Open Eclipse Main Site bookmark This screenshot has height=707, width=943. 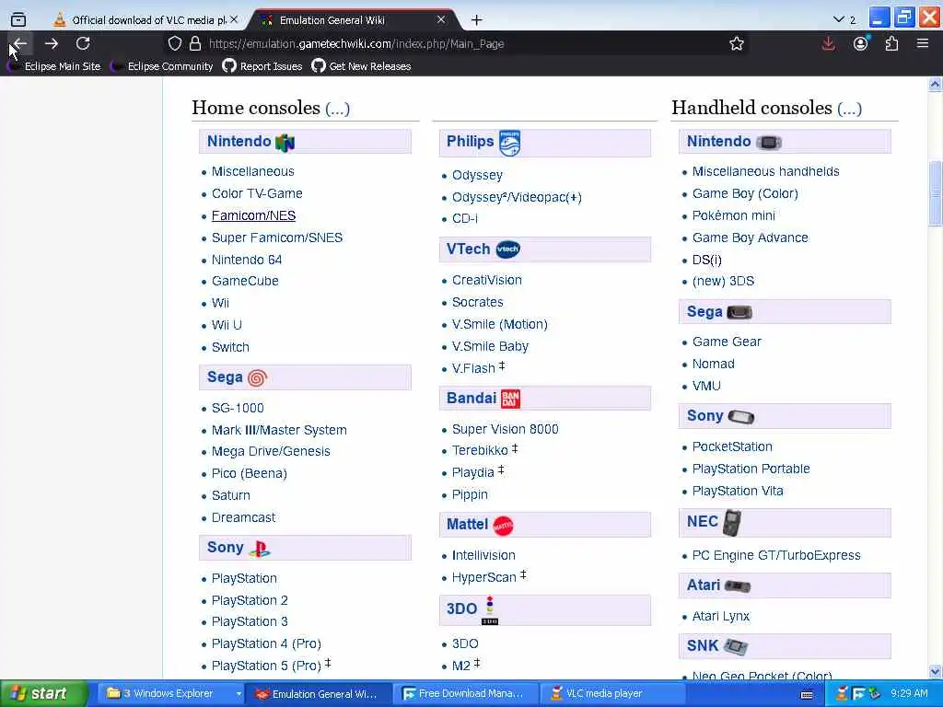point(54,66)
